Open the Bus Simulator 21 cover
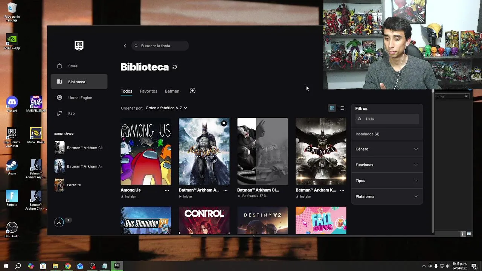The image size is (482, 271). (x=146, y=220)
